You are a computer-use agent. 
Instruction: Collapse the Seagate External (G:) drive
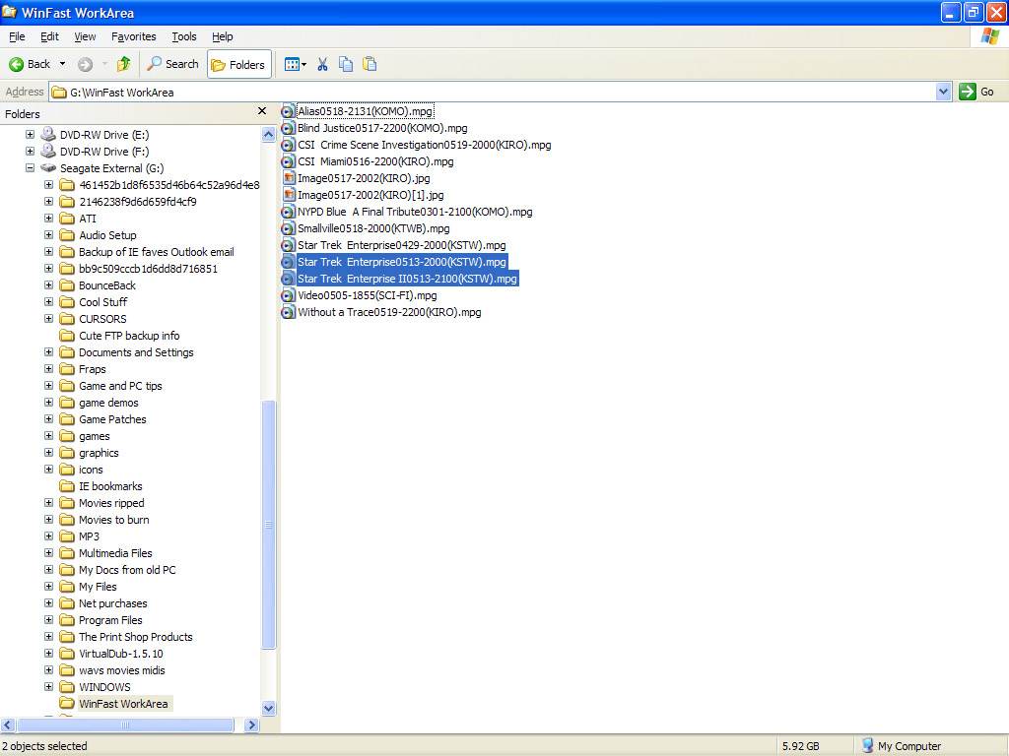point(30,168)
